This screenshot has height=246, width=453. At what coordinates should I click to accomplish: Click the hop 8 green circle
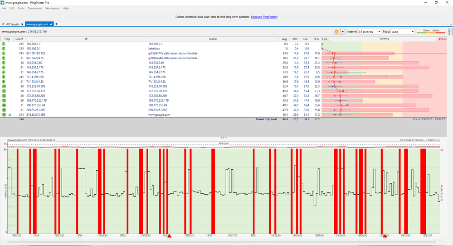pos(3,77)
